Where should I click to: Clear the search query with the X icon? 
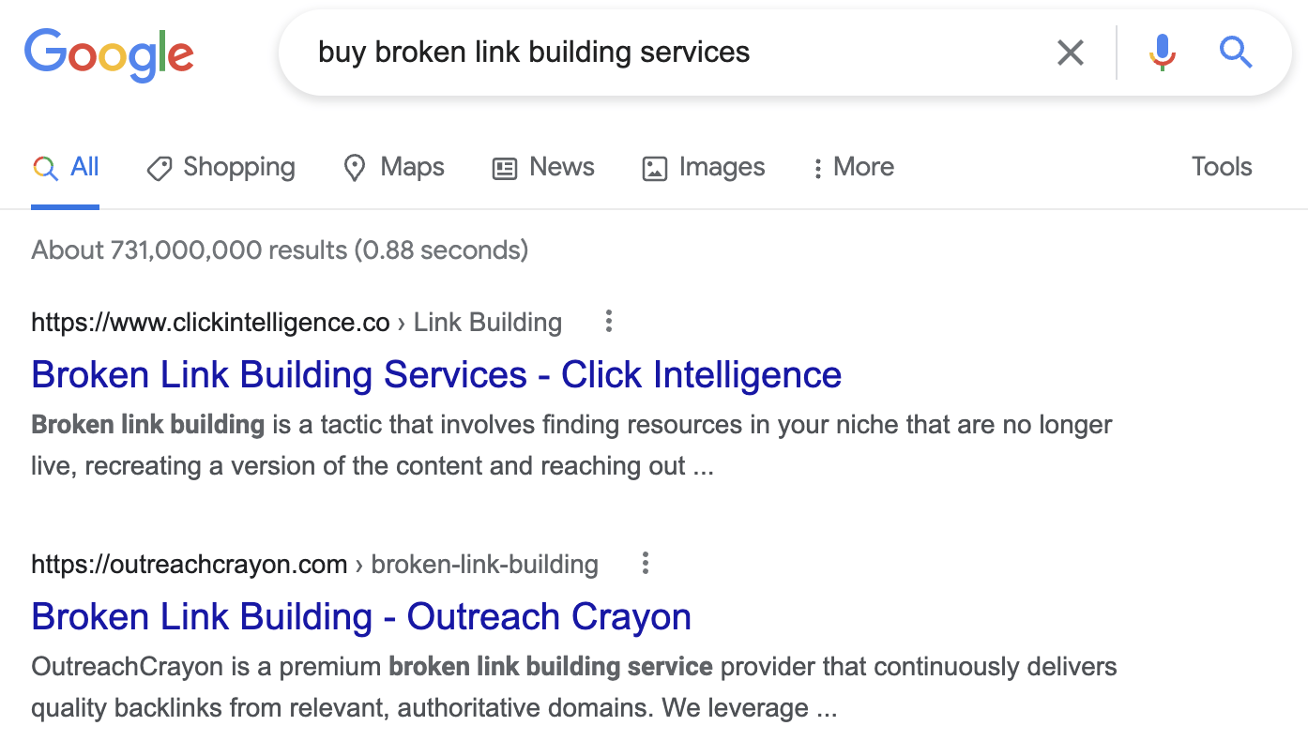[1070, 53]
